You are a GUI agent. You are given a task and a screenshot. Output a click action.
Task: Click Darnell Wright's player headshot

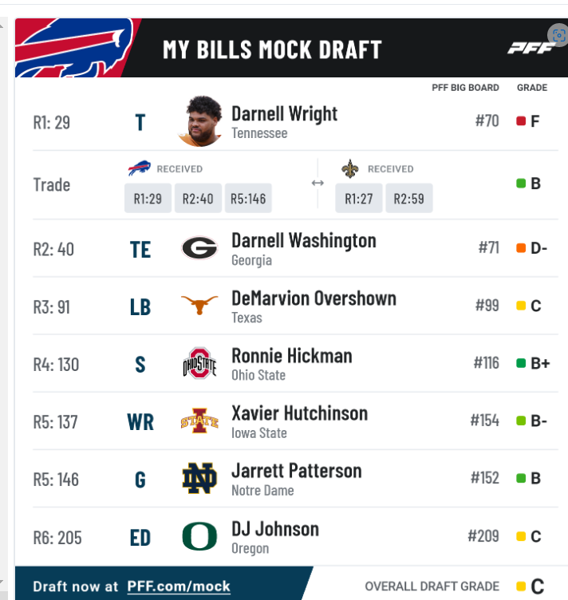point(200,121)
